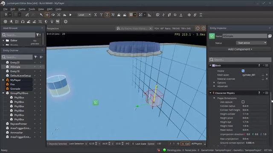Viewport: 273px width, 153px height.
Task: Collapse the GroupPhyXBoxs entity
Action: [3, 93]
